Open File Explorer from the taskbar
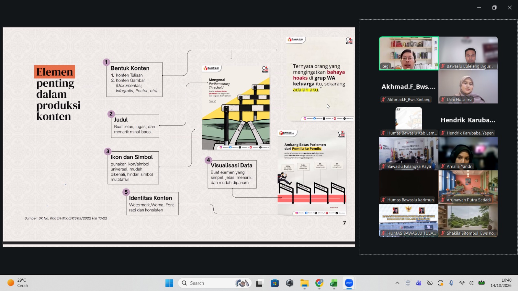The image size is (518, 291). [x=304, y=283]
